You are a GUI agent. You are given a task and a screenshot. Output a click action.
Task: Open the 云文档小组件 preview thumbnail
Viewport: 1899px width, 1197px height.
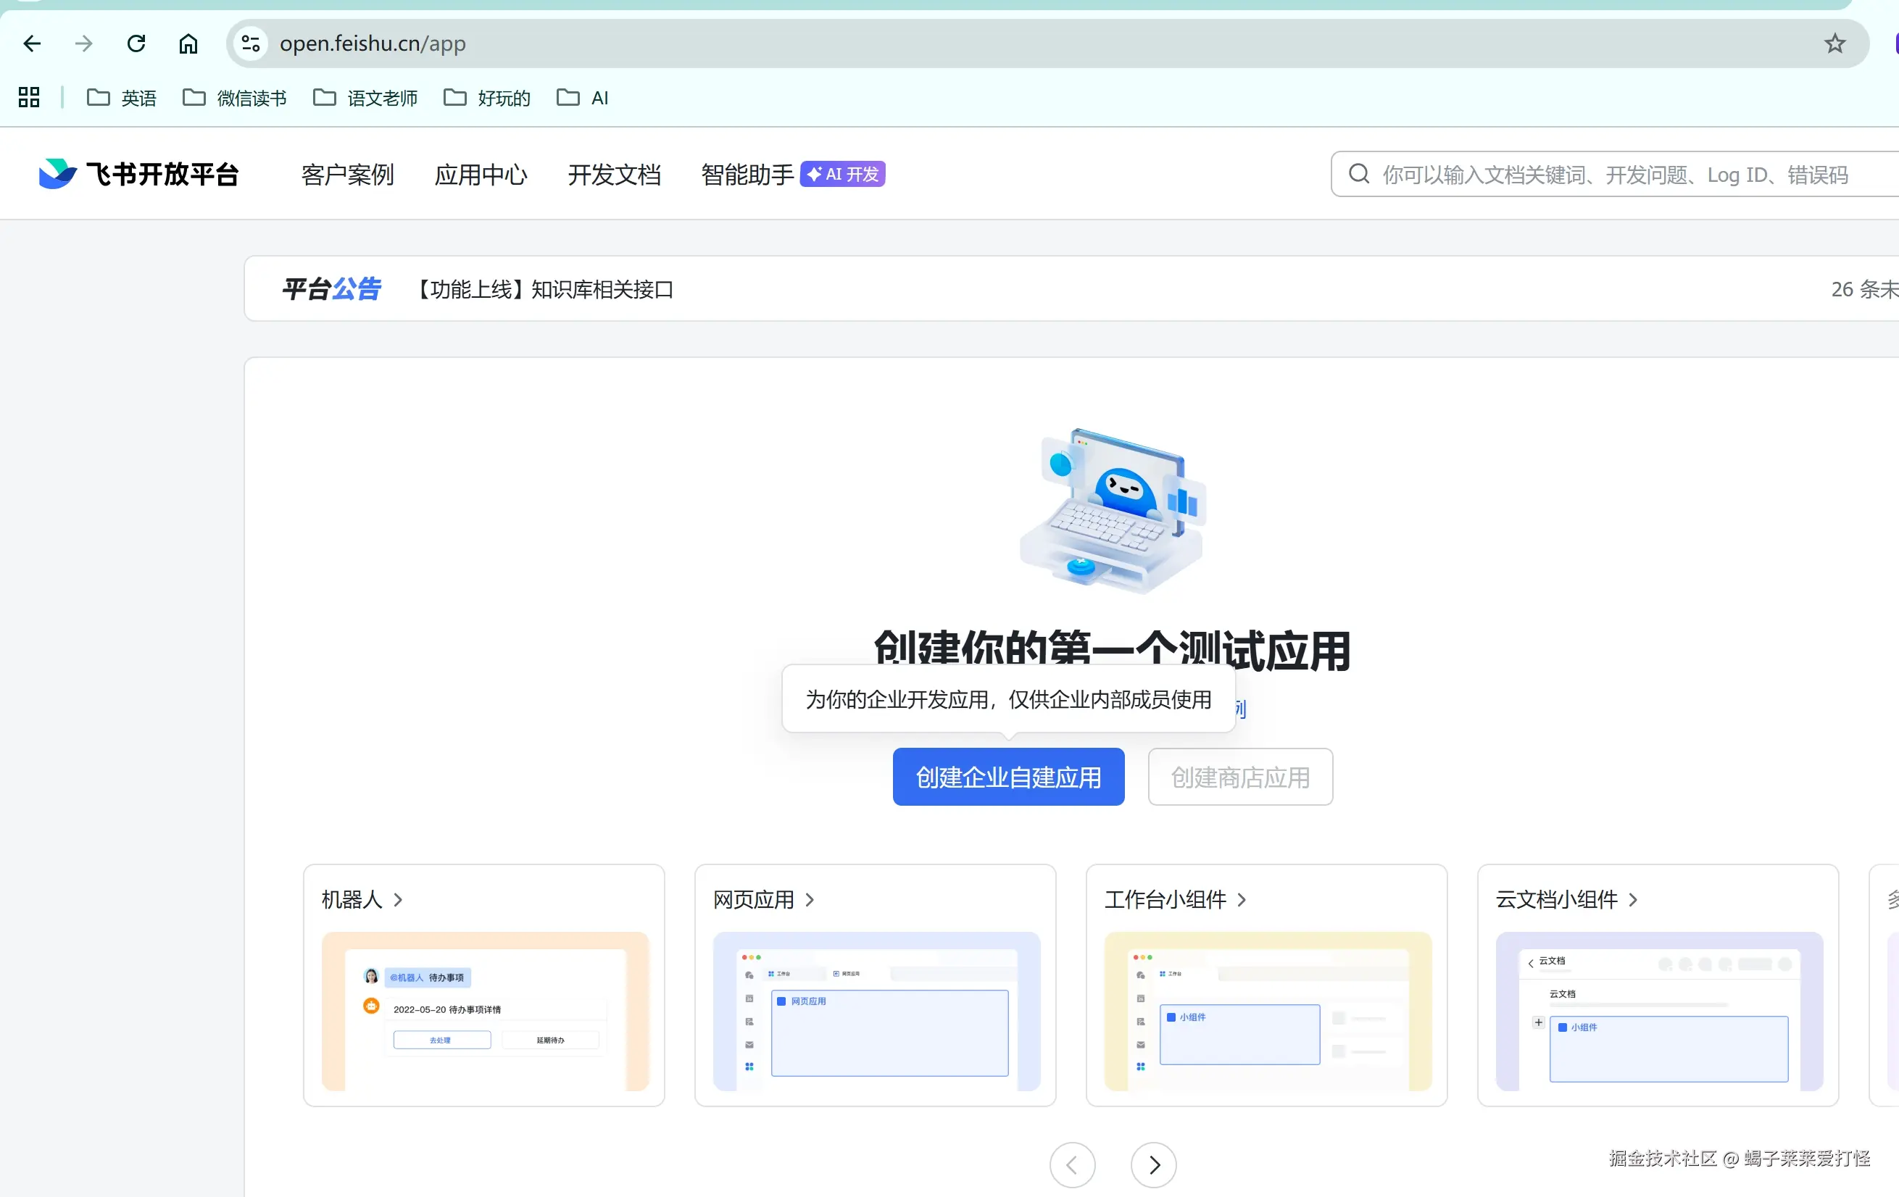click(x=1659, y=1011)
